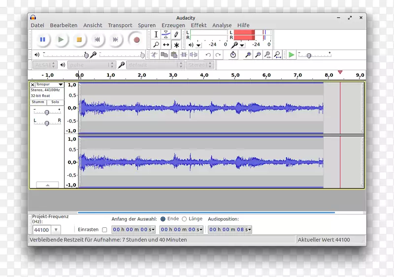Open the Hilfe menu

click(243, 26)
